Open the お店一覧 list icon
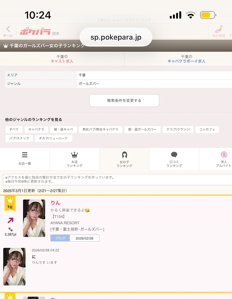Screen dimensions: 232x299 click(25, 158)
